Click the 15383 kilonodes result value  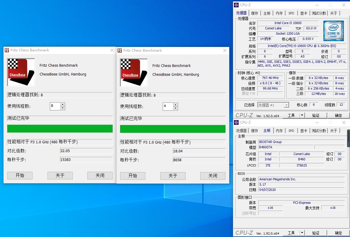[x=86, y=160]
